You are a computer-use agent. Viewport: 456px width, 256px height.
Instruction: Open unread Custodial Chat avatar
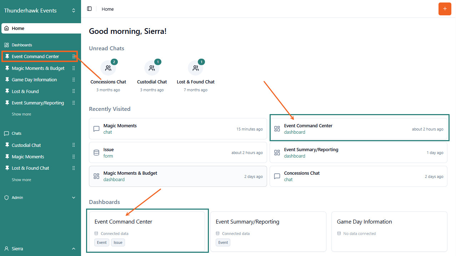coord(152,68)
